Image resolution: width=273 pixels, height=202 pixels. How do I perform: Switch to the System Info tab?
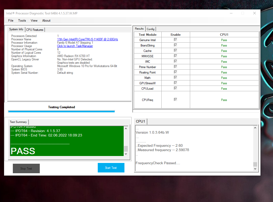(x=16, y=29)
